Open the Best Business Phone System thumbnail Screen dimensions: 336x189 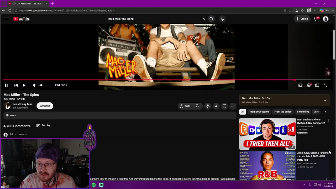click(x=267, y=134)
